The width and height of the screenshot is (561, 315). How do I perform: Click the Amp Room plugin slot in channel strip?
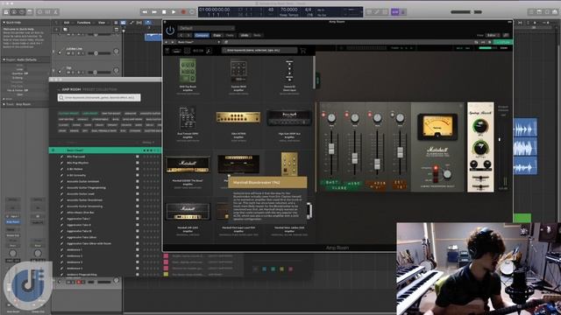[13, 221]
